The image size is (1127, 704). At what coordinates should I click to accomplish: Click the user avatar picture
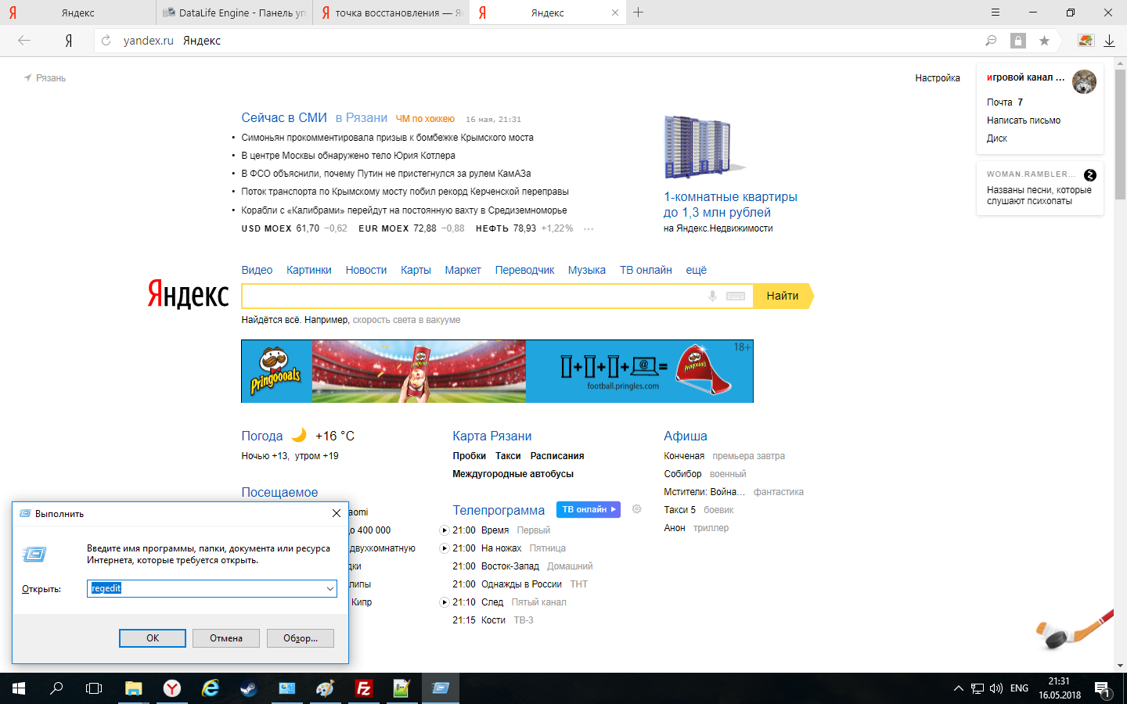(x=1084, y=81)
